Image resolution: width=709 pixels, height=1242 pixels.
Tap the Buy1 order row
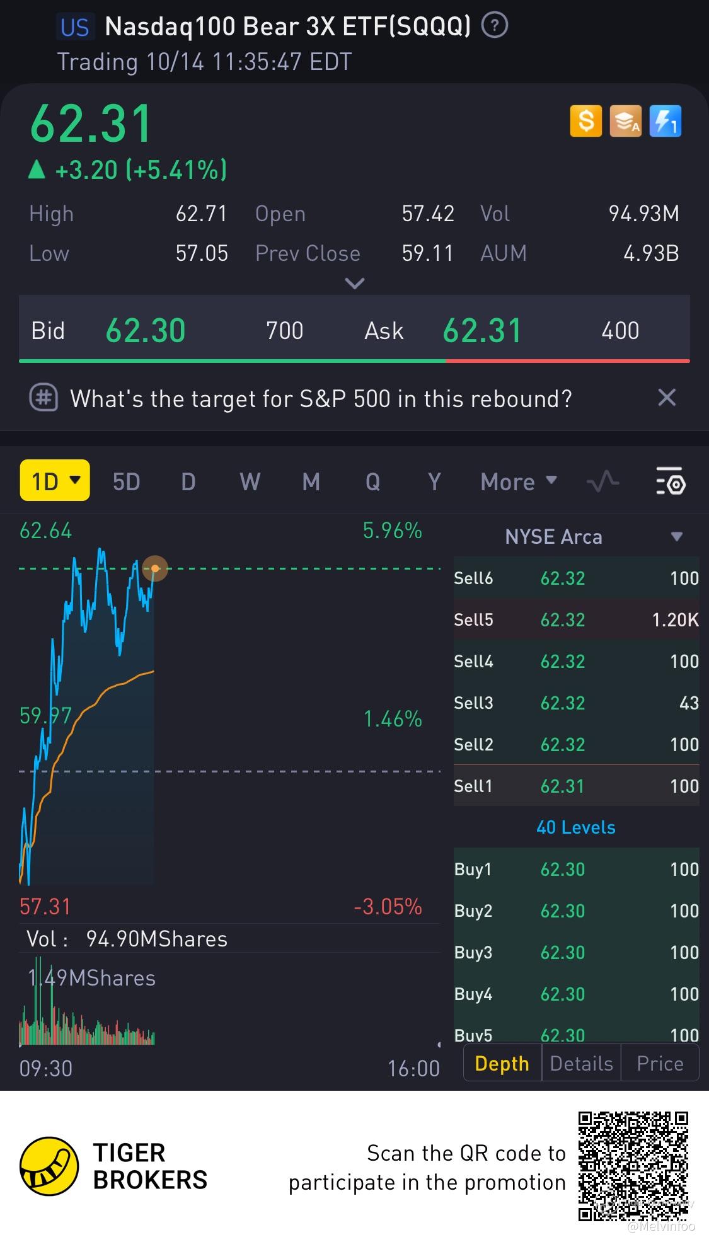577,869
